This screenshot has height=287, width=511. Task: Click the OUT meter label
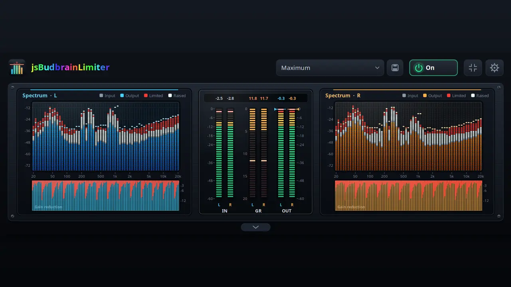point(287,211)
